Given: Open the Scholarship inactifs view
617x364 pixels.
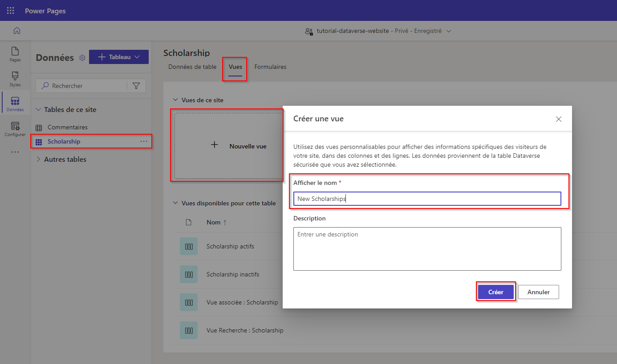Looking at the screenshot, I should pos(233,274).
